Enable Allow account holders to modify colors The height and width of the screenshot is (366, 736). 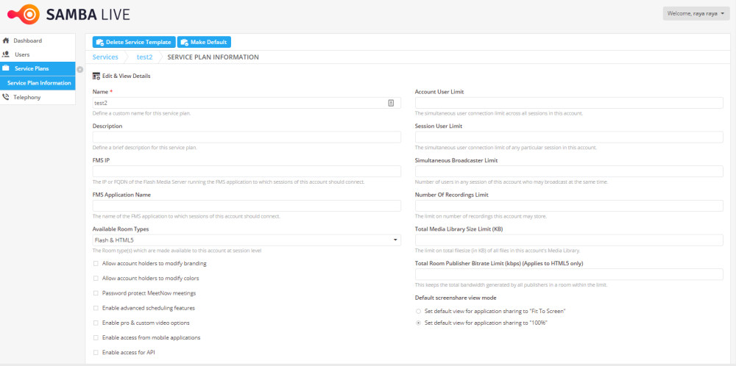pyautogui.click(x=96, y=279)
